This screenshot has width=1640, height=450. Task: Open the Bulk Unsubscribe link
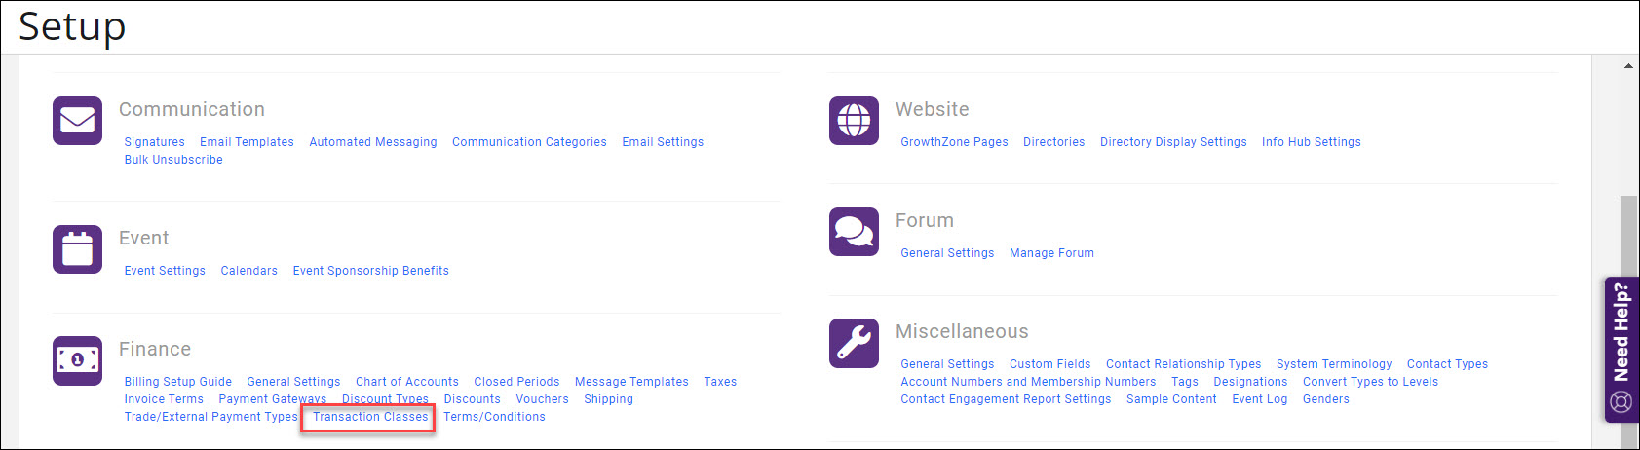click(x=173, y=160)
